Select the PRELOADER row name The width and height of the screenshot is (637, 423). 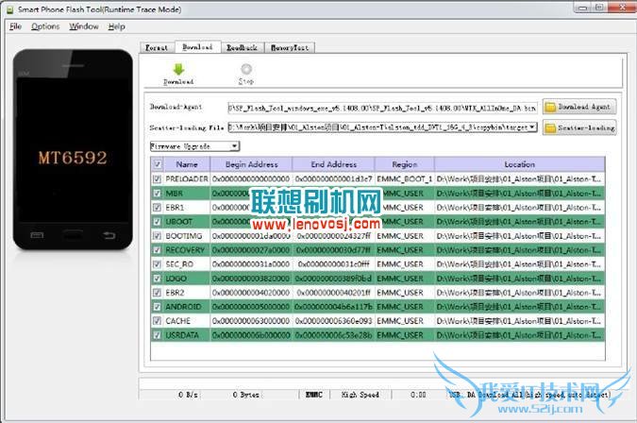[x=187, y=178]
